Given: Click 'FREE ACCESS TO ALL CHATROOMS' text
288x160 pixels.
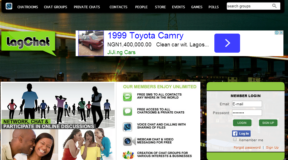Looking at the screenshot, I should 161,111.
